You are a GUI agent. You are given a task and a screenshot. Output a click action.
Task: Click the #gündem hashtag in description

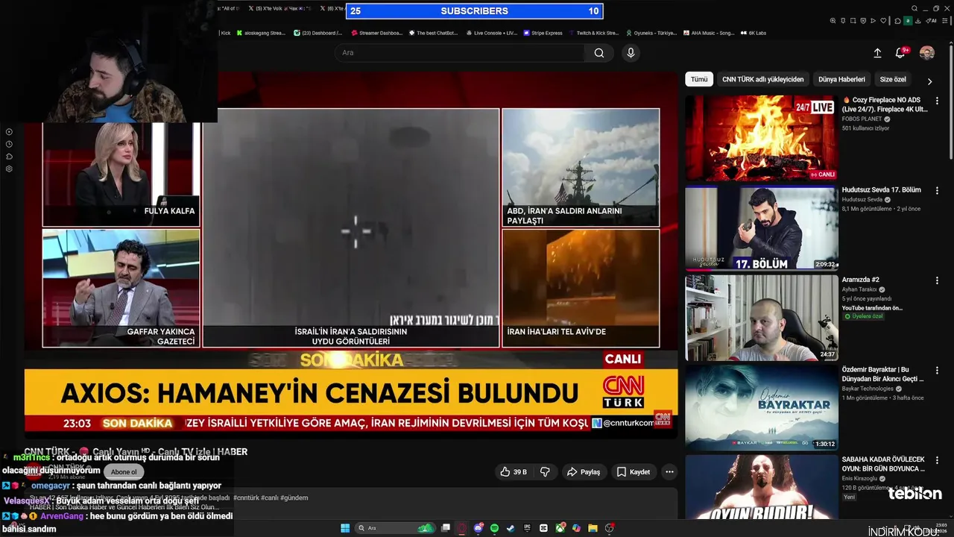point(294,497)
